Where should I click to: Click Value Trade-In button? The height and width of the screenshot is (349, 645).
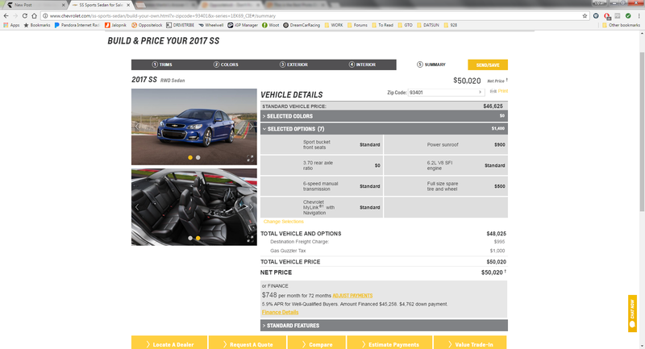tap(470, 343)
